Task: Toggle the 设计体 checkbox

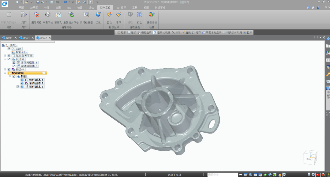Action: pos(9,59)
